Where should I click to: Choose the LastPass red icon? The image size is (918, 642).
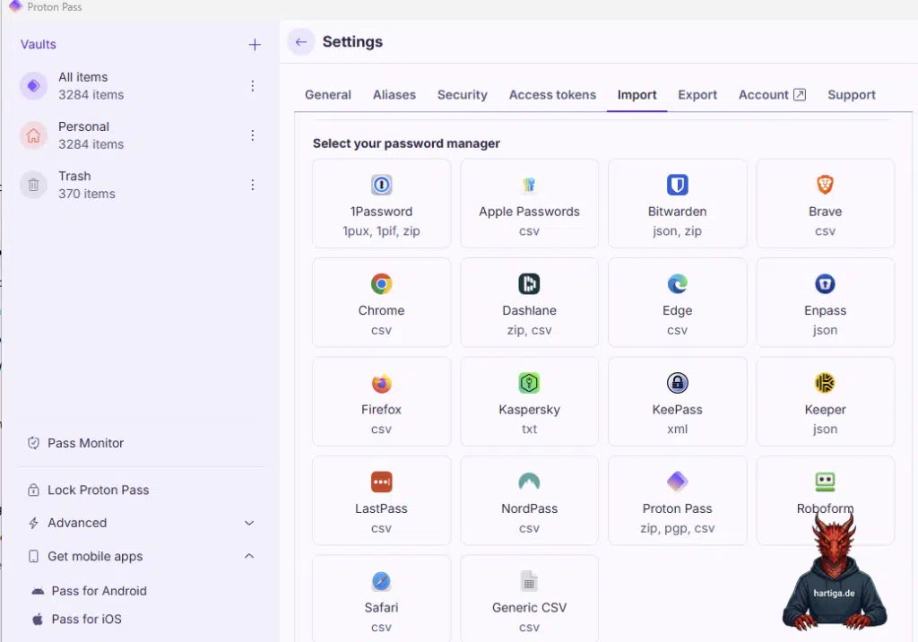381,482
